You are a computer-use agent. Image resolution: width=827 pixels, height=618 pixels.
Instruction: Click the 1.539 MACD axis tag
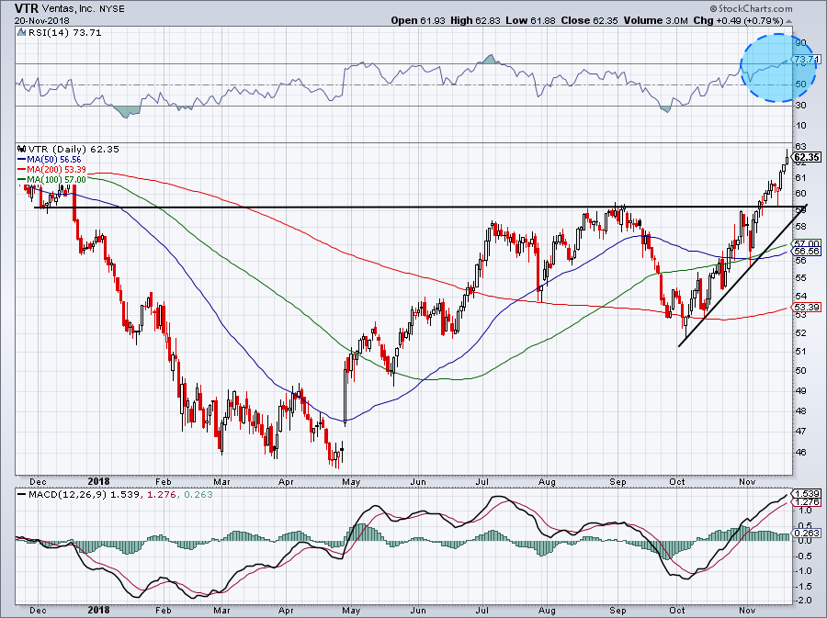pyautogui.click(x=807, y=494)
